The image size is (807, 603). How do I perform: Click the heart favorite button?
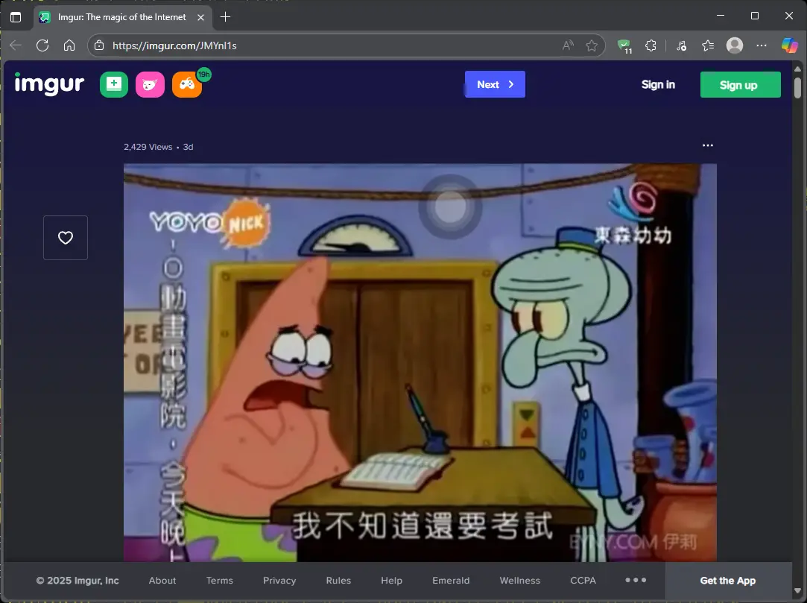tap(66, 238)
